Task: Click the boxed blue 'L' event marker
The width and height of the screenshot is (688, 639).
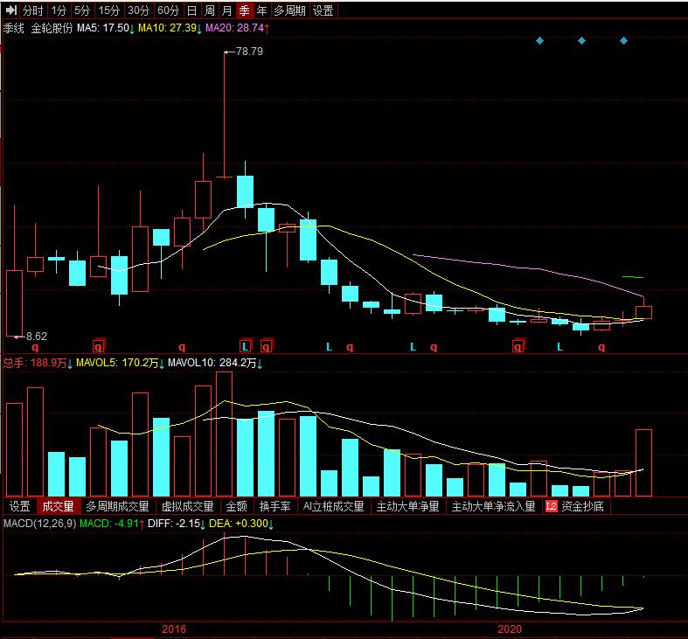Action: [x=246, y=347]
